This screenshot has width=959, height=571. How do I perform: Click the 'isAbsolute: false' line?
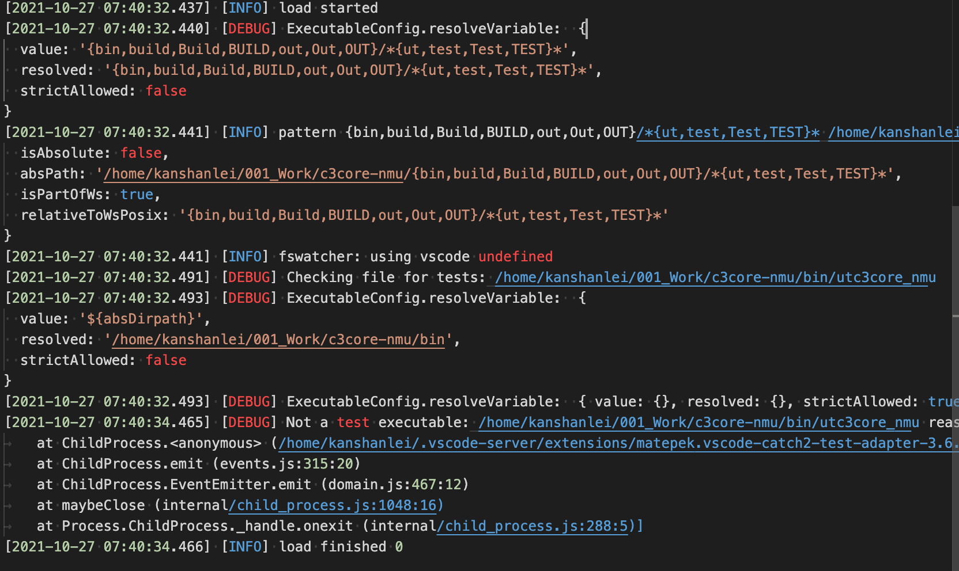(95, 153)
